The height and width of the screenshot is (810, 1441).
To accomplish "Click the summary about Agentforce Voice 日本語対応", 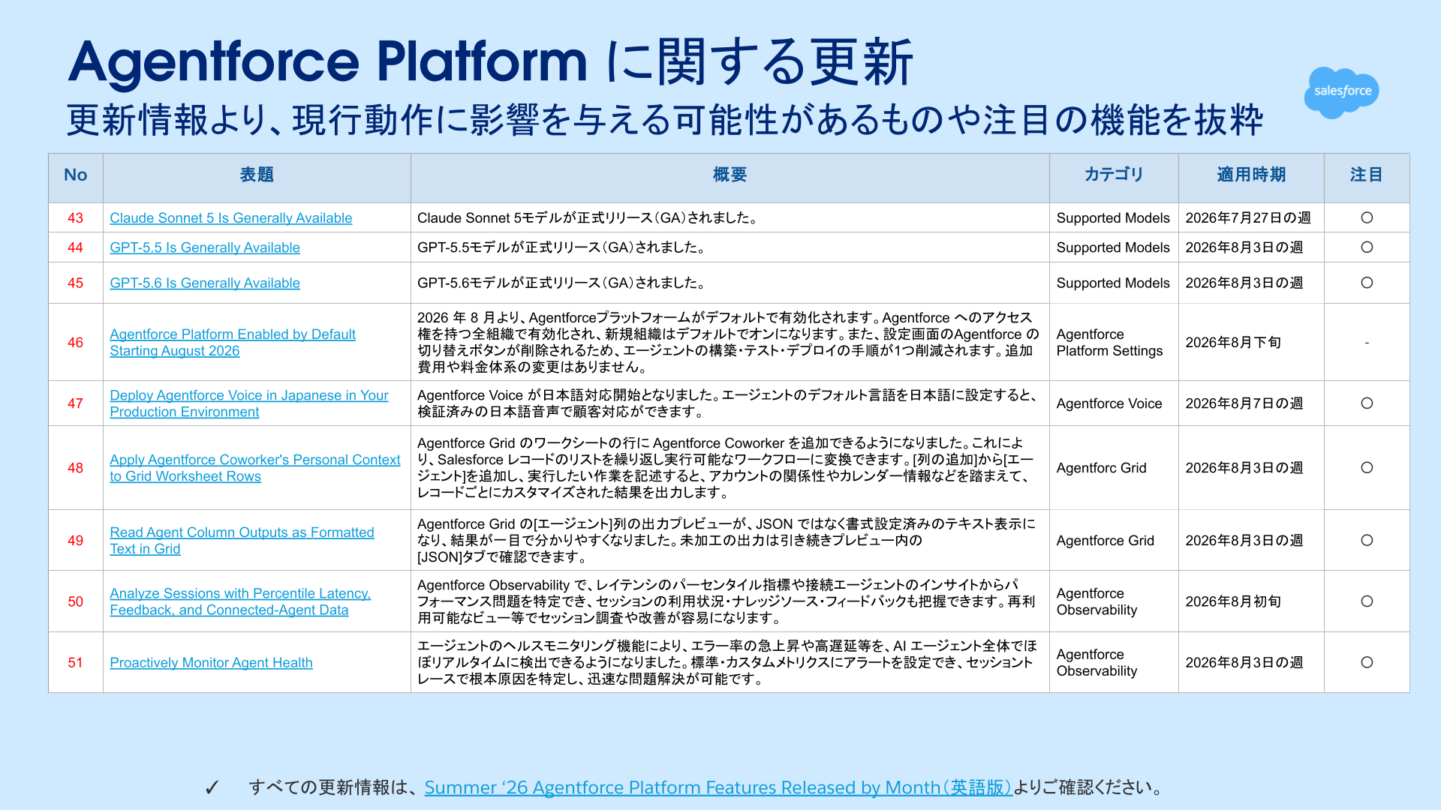I will [728, 403].
